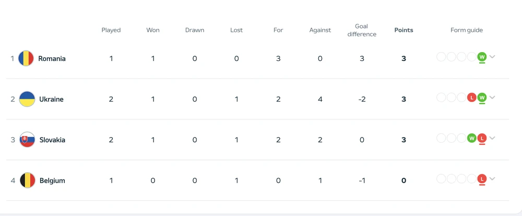Click the Form guide column header

tap(467, 30)
